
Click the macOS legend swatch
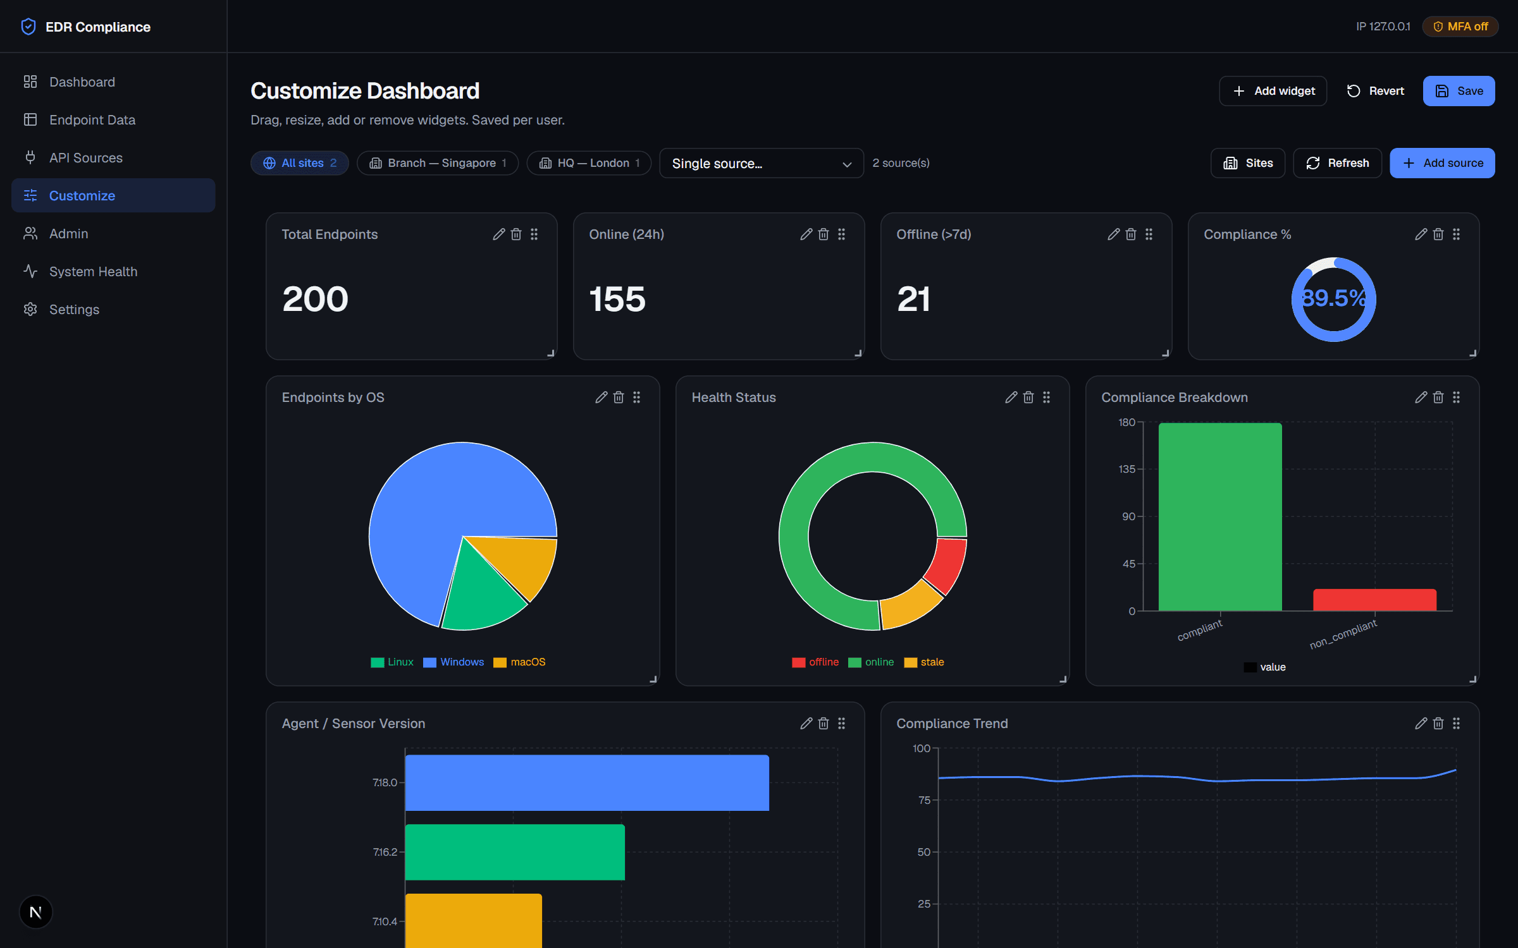point(500,662)
